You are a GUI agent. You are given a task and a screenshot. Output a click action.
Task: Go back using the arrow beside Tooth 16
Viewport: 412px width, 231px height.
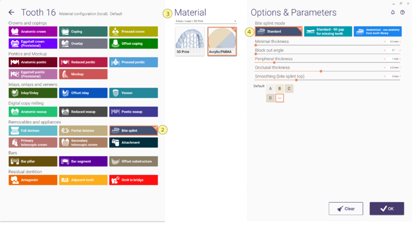[x=11, y=12]
